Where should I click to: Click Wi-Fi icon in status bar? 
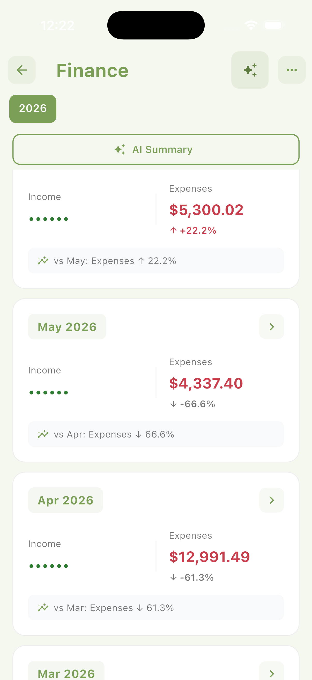(x=251, y=25)
